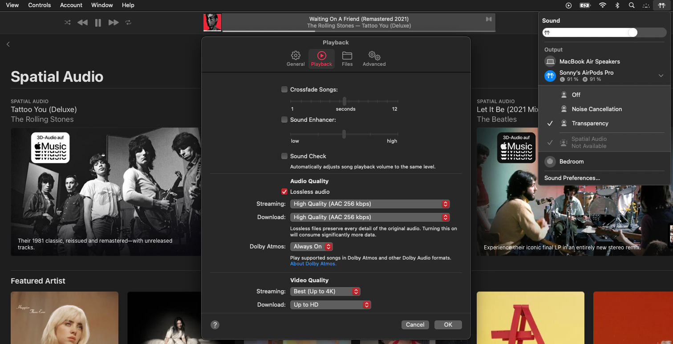The image size is (673, 344).
Task: Uncheck the Lossless audio checkbox
Action: click(x=284, y=192)
